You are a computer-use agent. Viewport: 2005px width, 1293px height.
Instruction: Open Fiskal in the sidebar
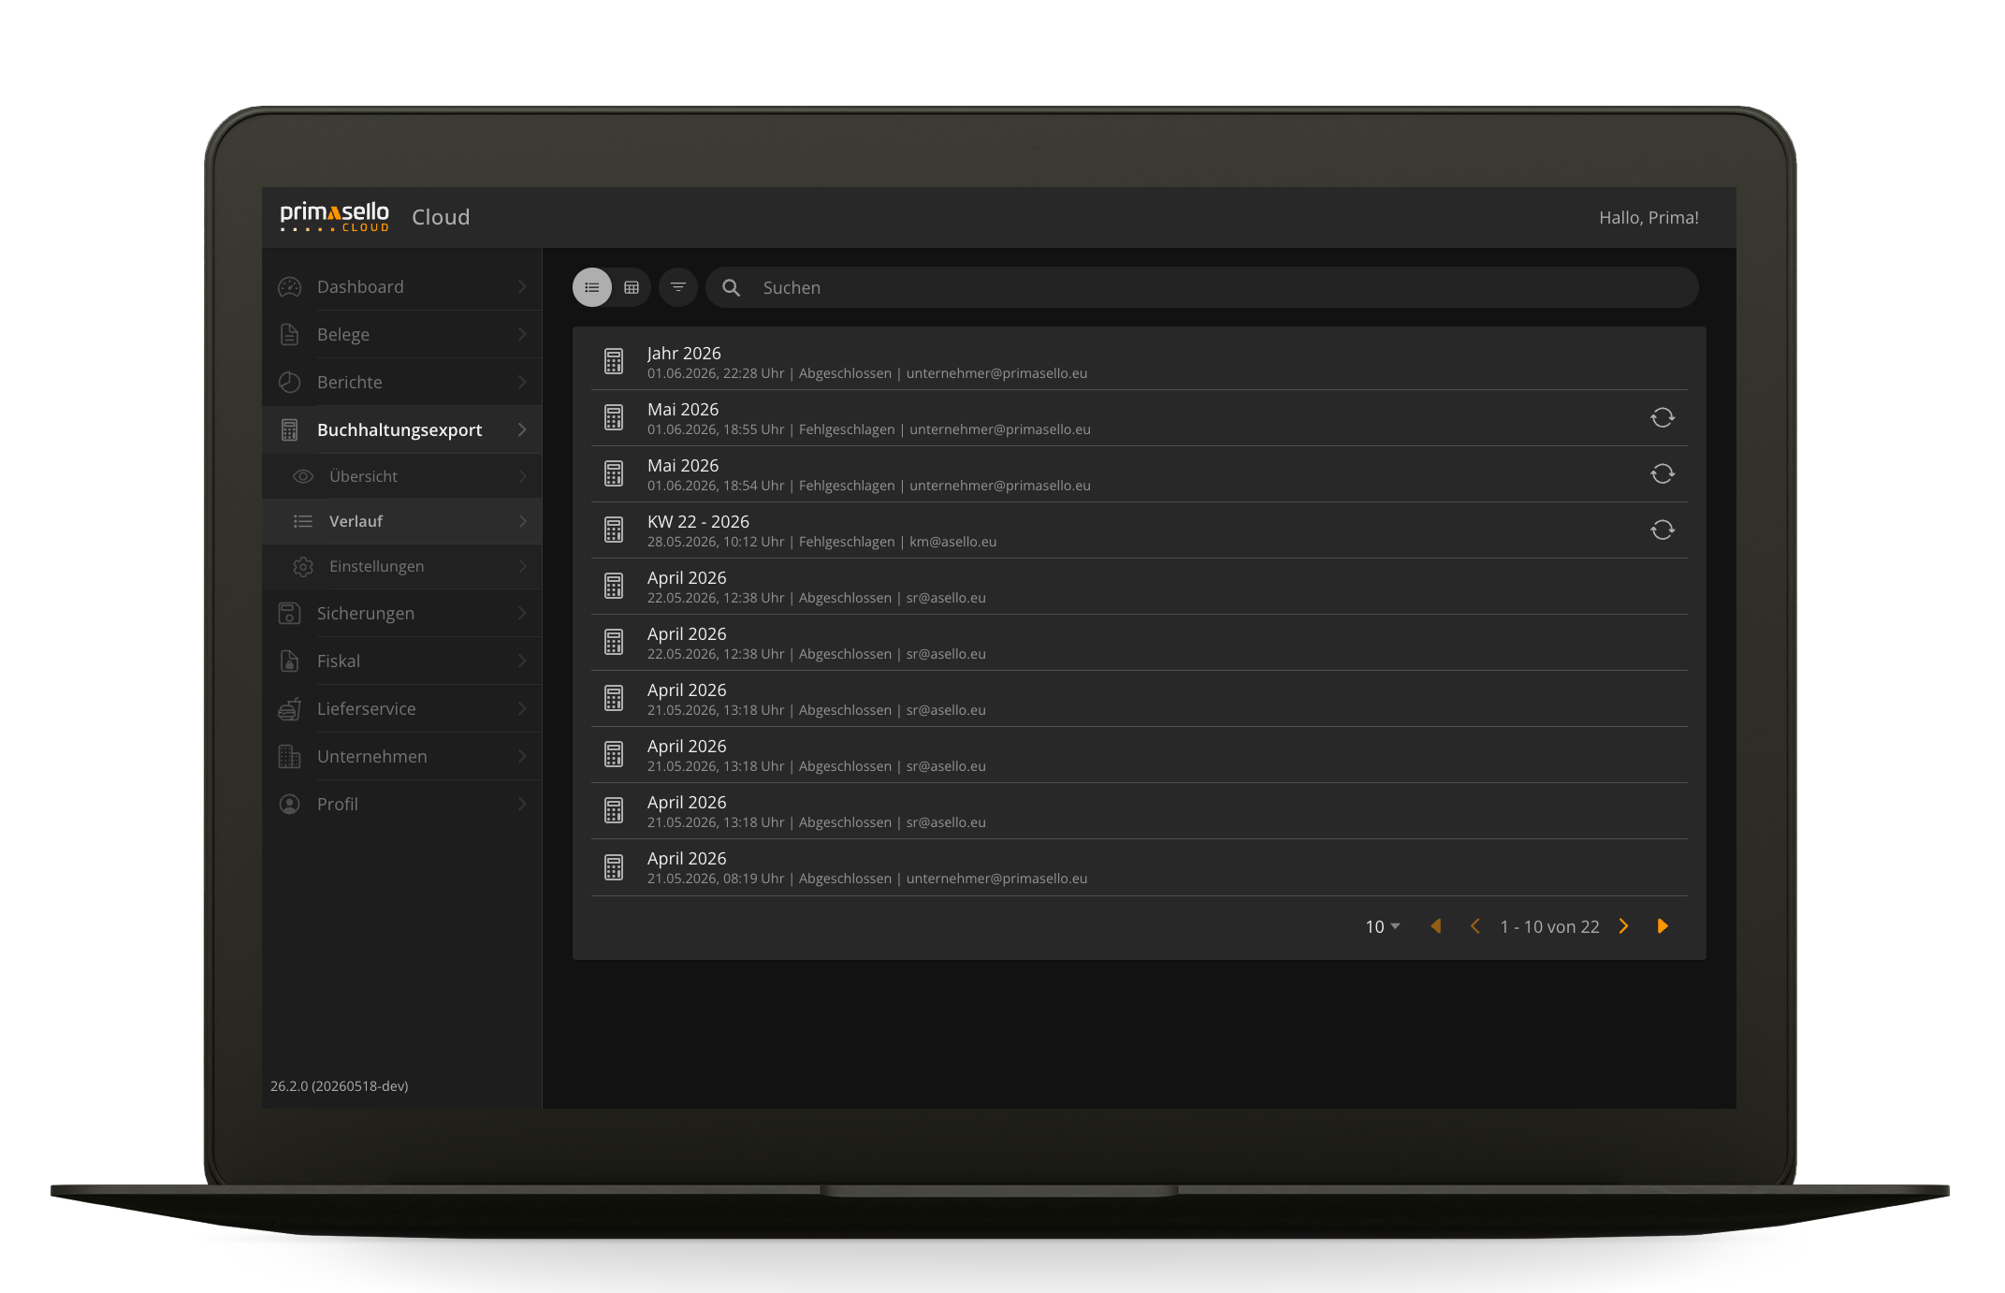402,661
